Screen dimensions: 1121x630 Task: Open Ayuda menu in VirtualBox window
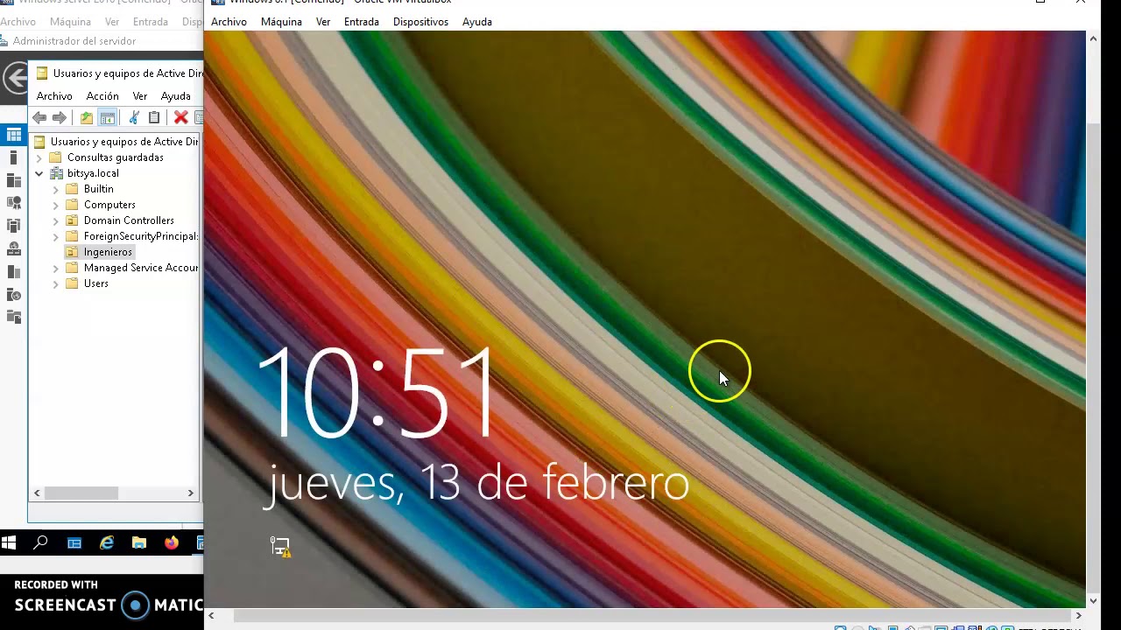477,22
